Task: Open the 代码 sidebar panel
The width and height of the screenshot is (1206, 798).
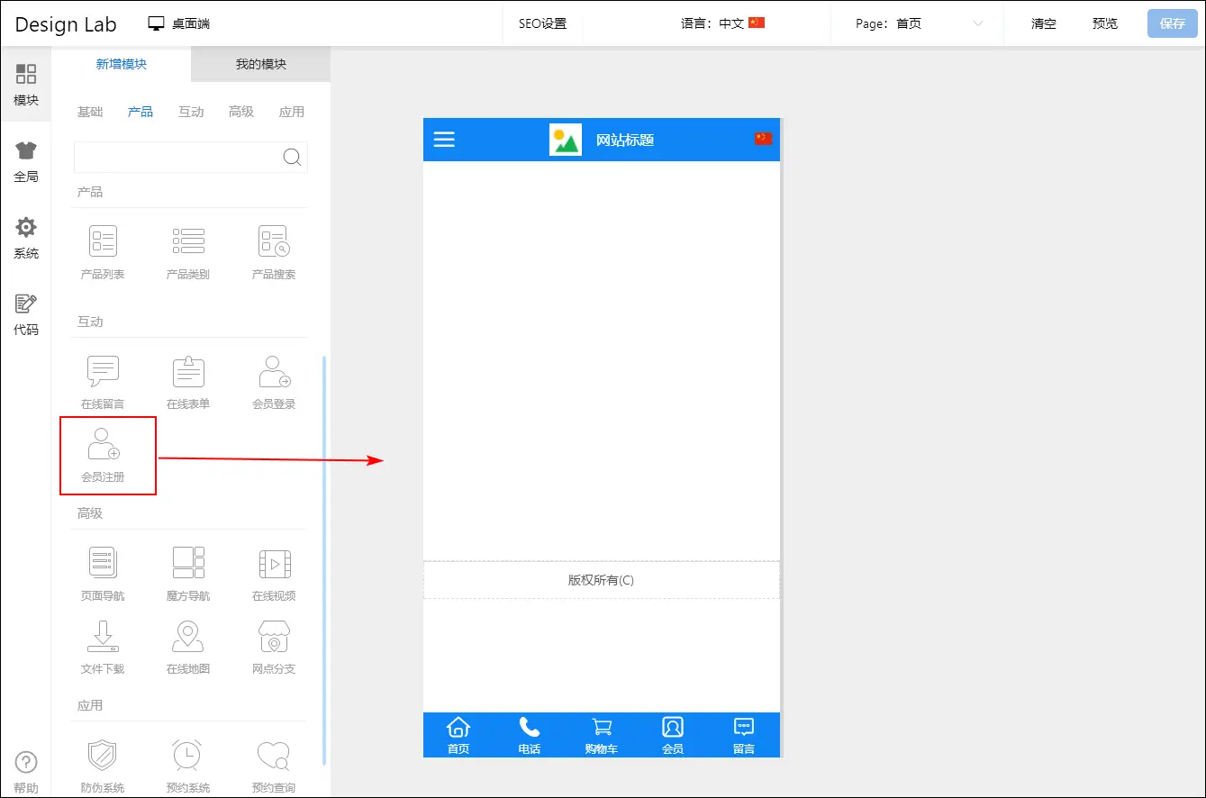Action: tap(26, 314)
